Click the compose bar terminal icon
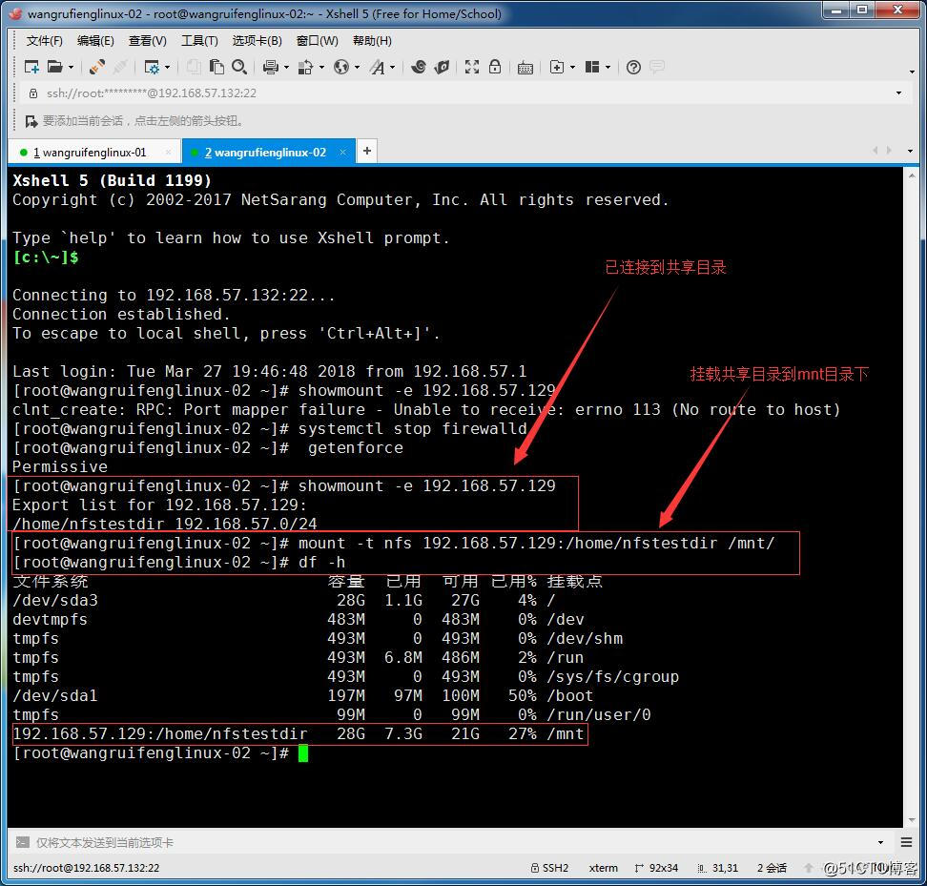 pos(23,842)
